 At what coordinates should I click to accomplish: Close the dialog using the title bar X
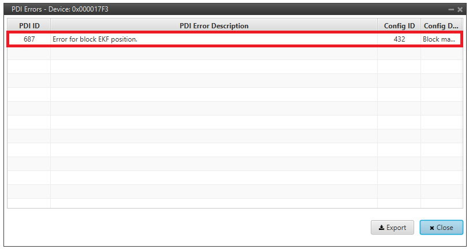coord(460,10)
